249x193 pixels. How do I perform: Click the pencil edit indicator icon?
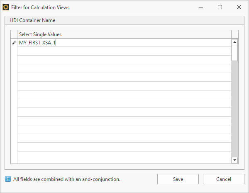click(x=14, y=43)
